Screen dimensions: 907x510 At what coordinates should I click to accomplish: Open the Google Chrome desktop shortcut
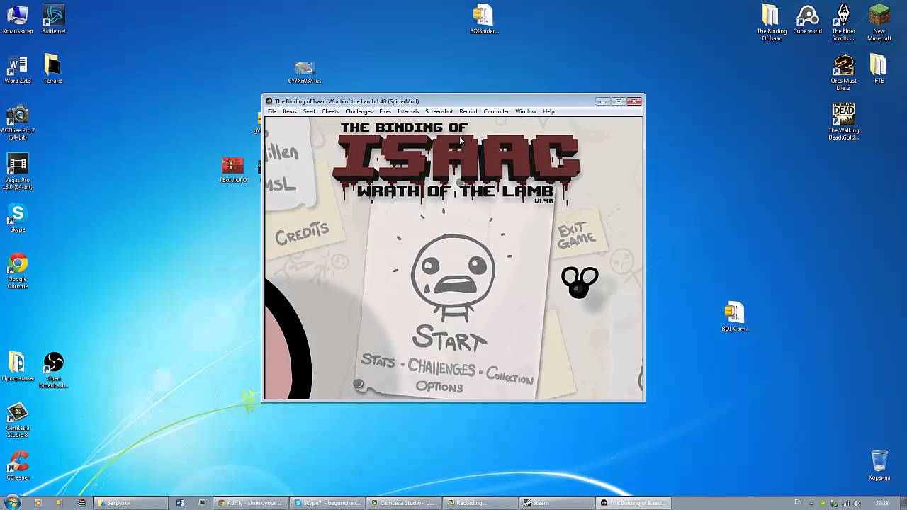point(18,271)
